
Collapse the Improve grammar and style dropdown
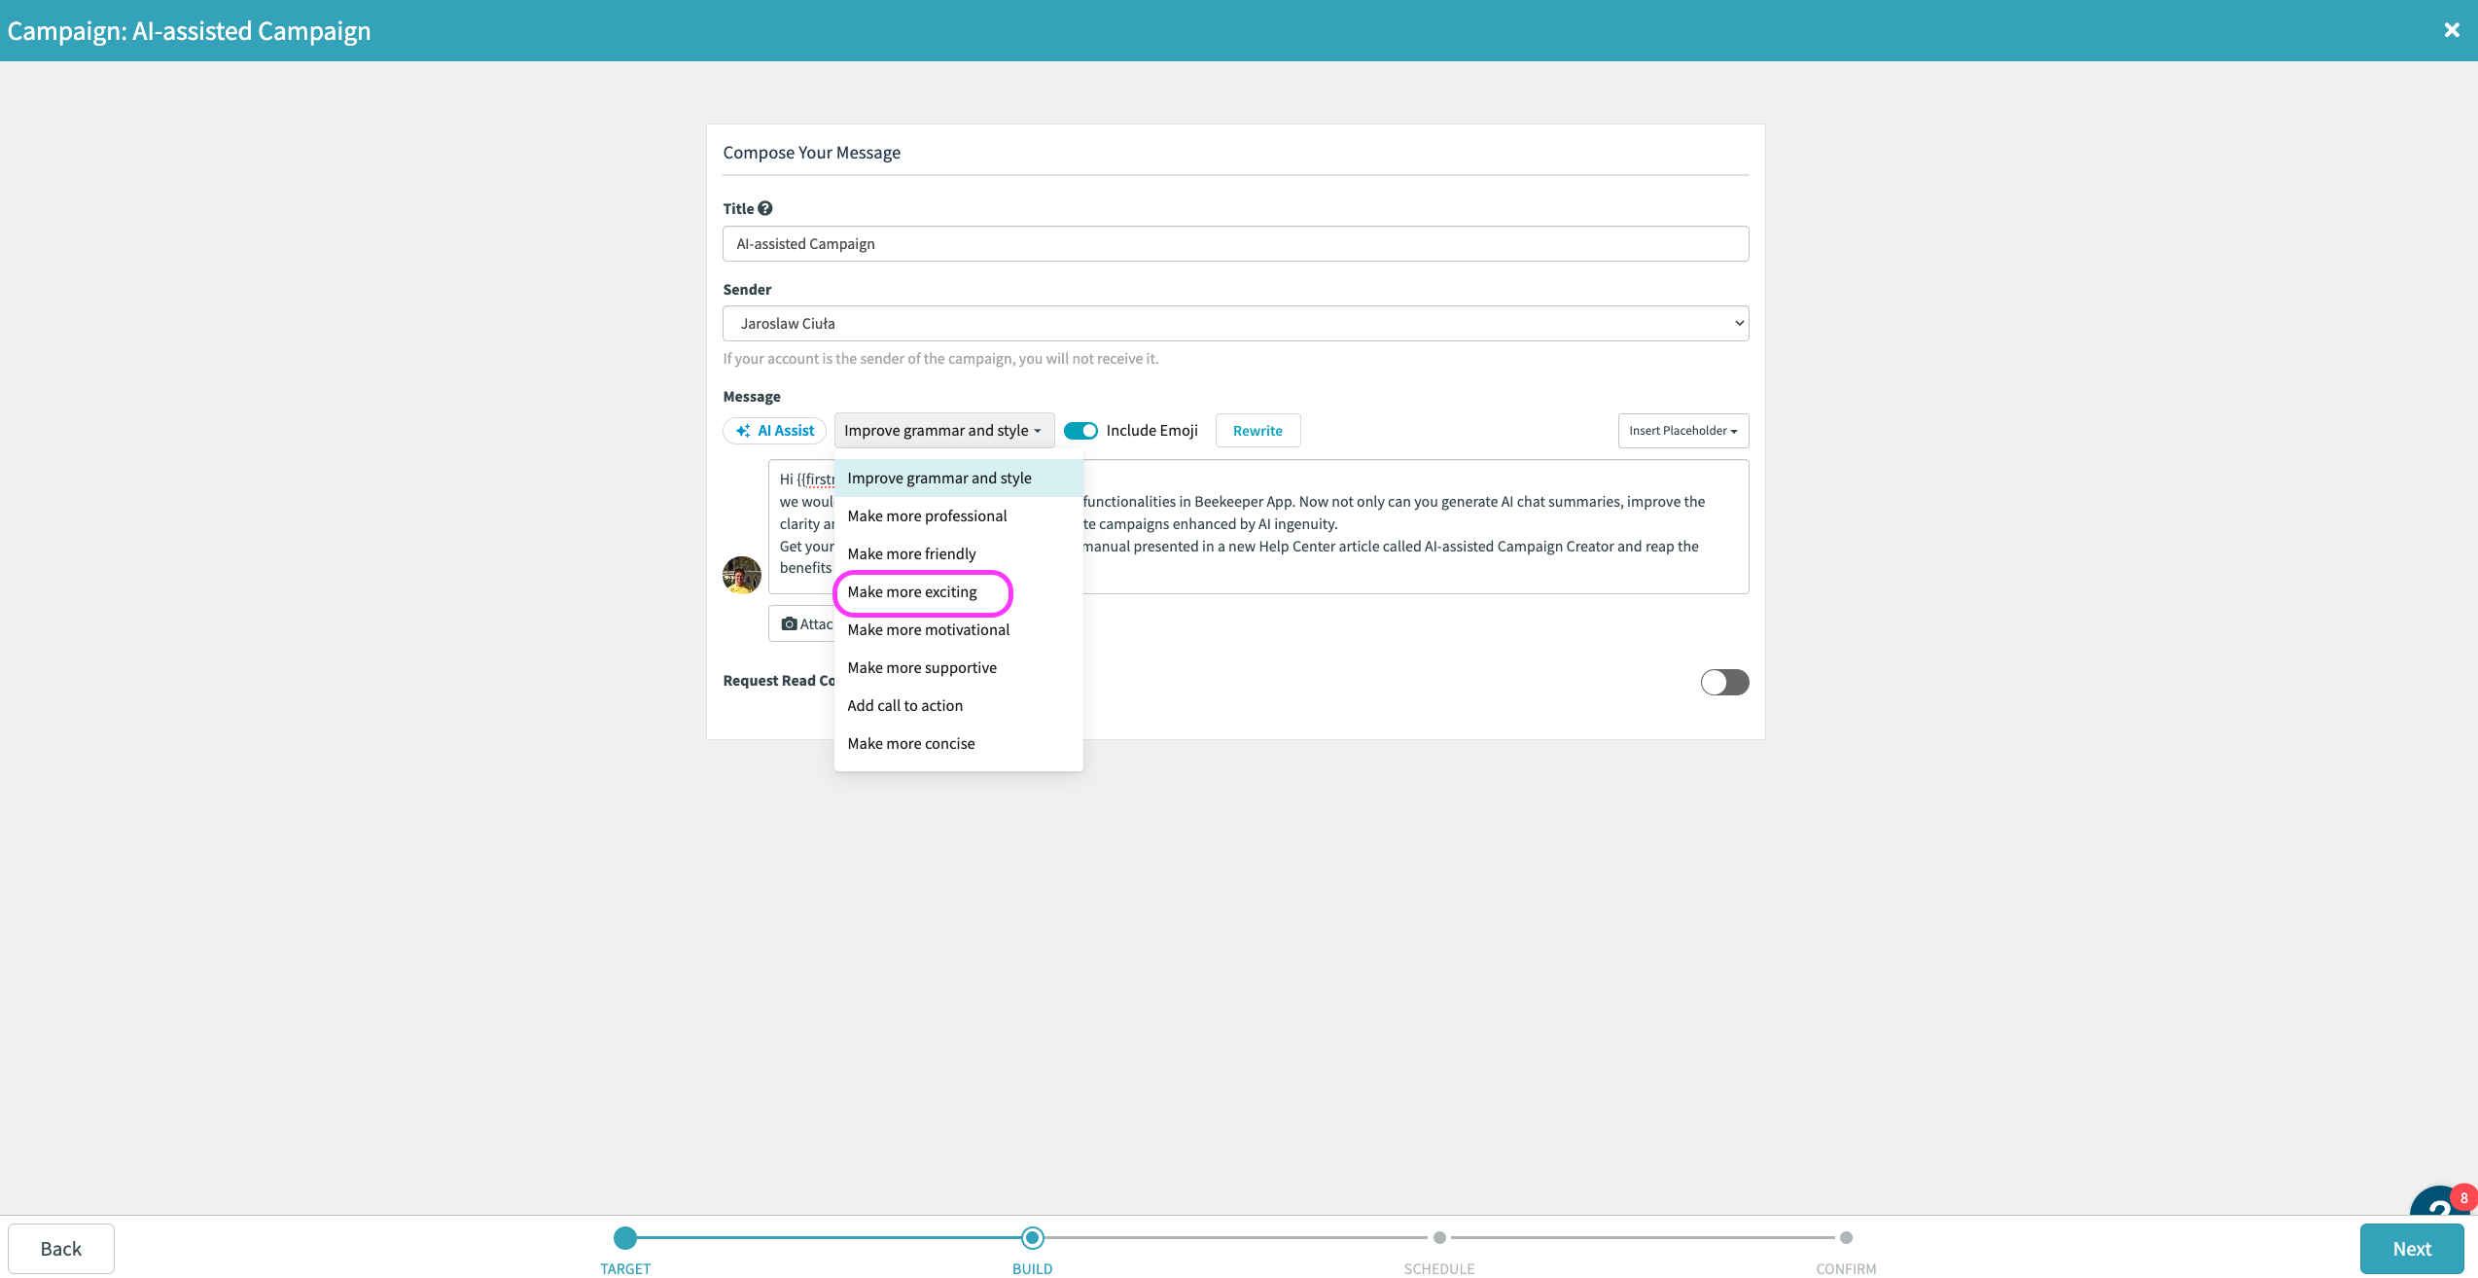click(943, 431)
